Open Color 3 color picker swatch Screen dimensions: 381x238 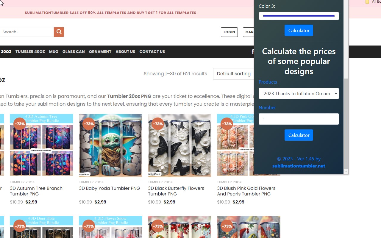click(299, 16)
